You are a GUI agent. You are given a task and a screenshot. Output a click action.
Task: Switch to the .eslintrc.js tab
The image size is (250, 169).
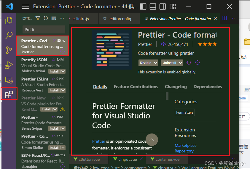[x=80, y=19]
